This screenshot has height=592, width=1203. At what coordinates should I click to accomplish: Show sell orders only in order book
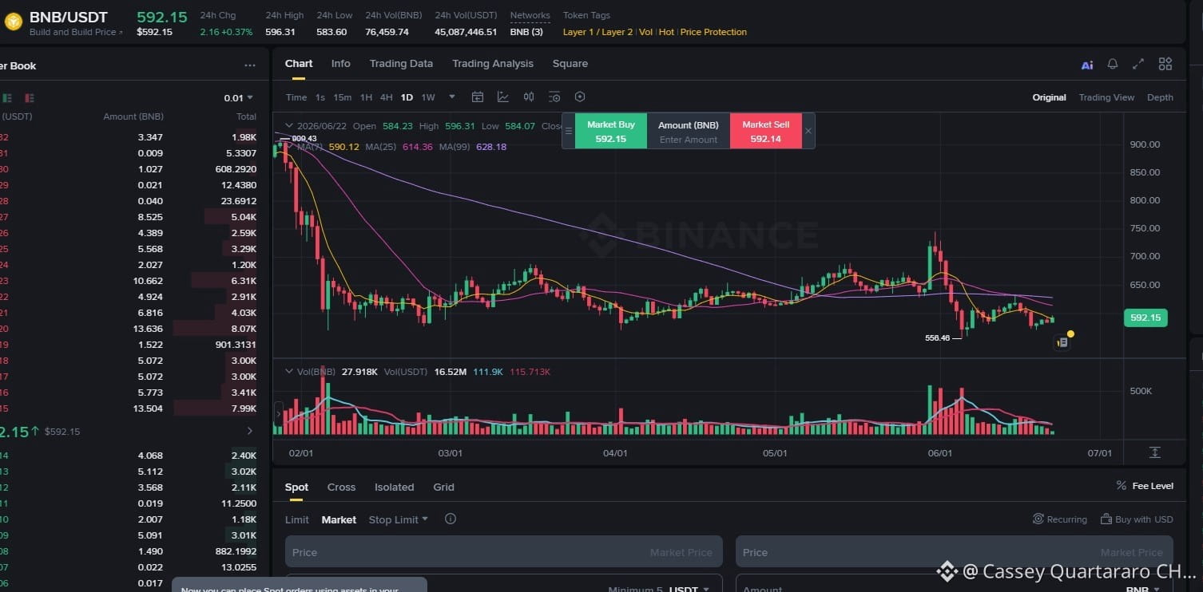pyautogui.click(x=30, y=98)
